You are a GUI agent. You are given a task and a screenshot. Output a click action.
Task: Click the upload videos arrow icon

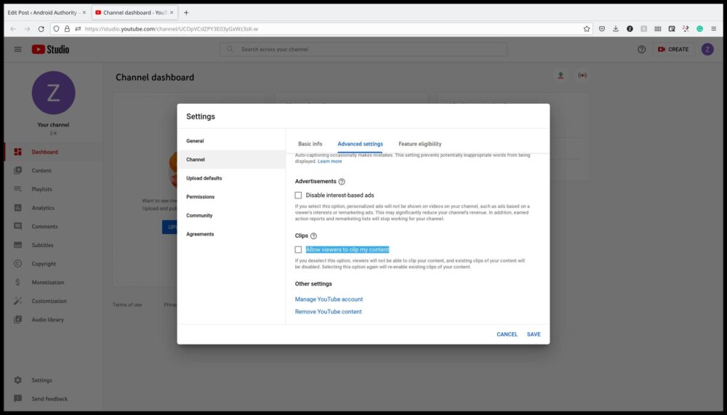pyautogui.click(x=561, y=75)
